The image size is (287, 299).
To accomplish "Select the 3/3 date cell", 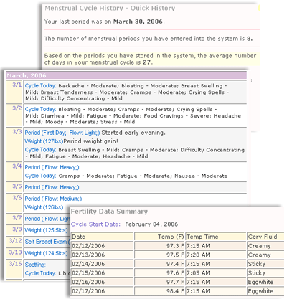I will [14, 144].
